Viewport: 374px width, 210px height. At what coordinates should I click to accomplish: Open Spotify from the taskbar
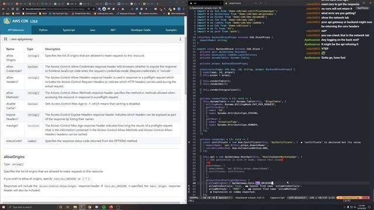tap(104, 207)
